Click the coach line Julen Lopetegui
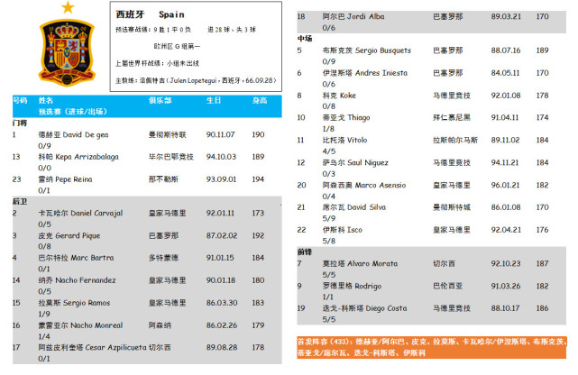Image resolution: width=578 pixels, height=375 pixels. pyautogui.click(x=196, y=80)
